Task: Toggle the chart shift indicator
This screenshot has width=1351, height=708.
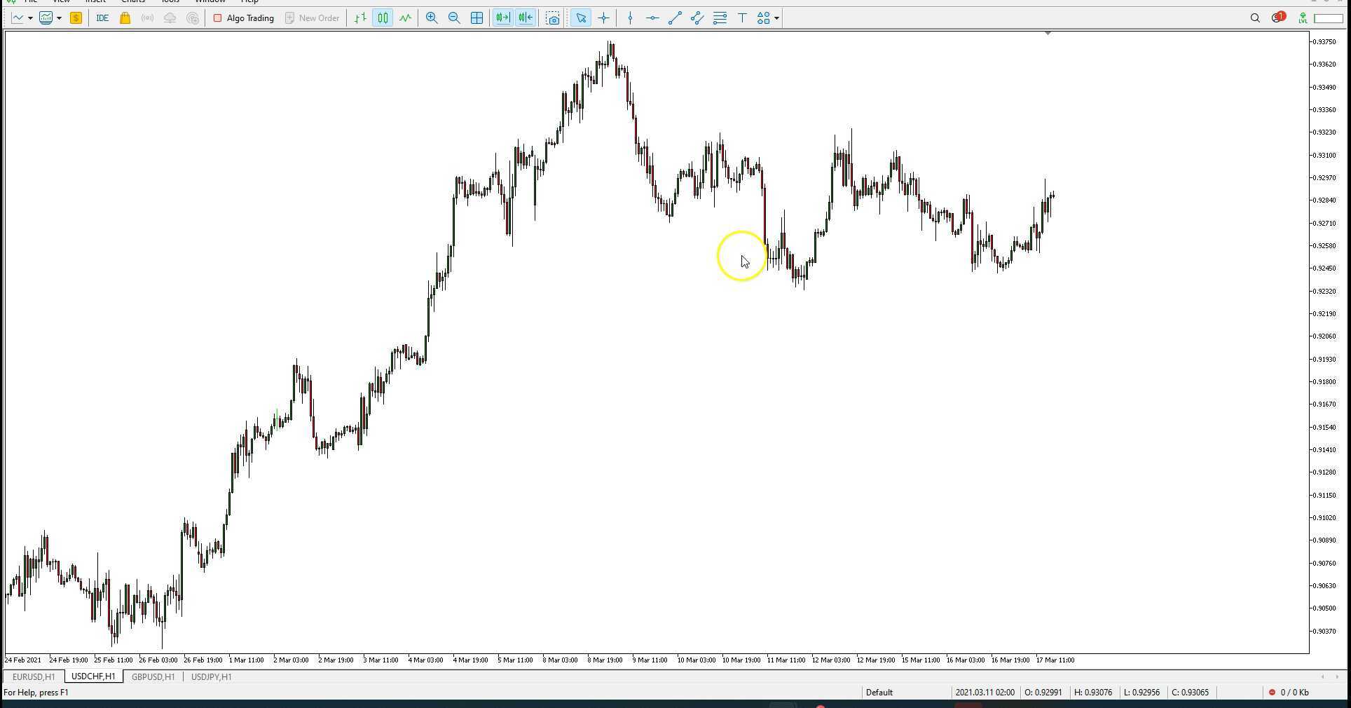Action: tap(525, 18)
